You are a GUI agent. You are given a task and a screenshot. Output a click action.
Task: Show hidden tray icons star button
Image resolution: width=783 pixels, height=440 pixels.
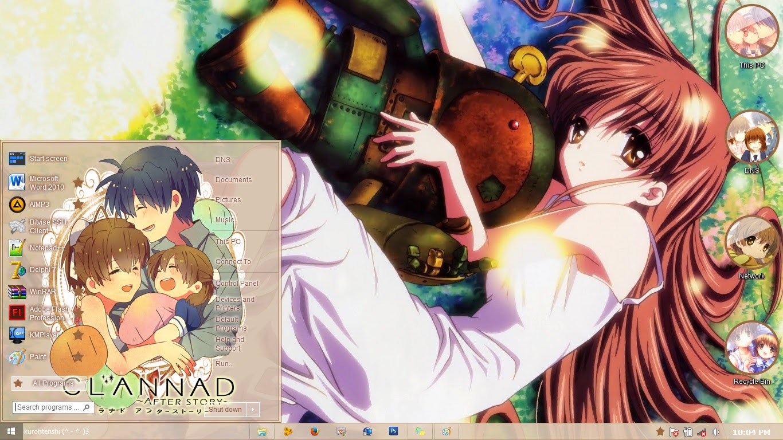tap(660, 431)
